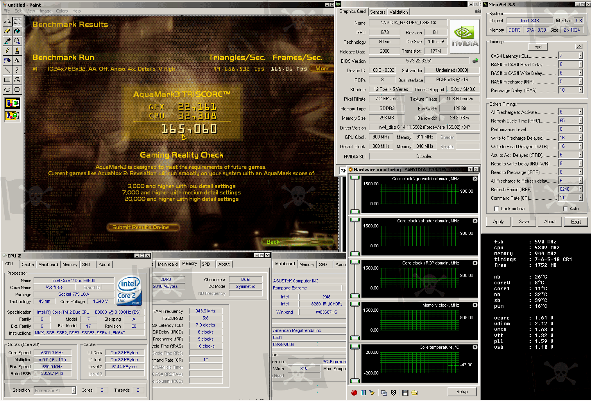Open the Refresh Period (tREF) dropdown
This screenshot has width=591, height=401.
(580, 189)
